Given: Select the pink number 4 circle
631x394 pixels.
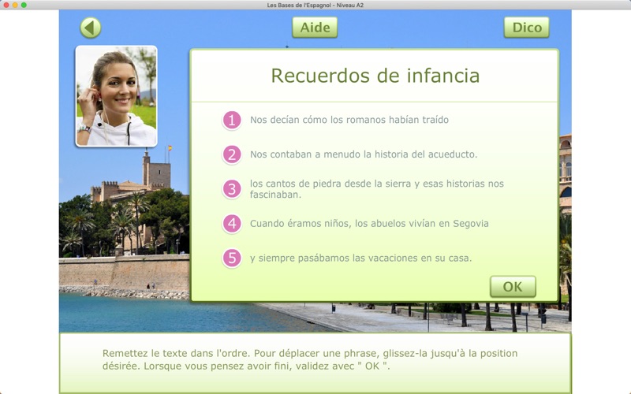Looking at the screenshot, I should [x=231, y=223].
